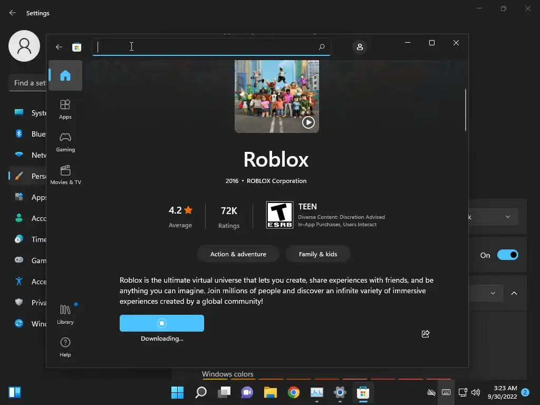Open Windows Update in Settings sidebar

[27, 324]
